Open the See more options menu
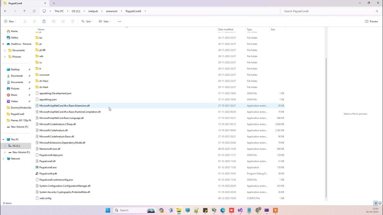This screenshot has height=215, width=383. 119,21
